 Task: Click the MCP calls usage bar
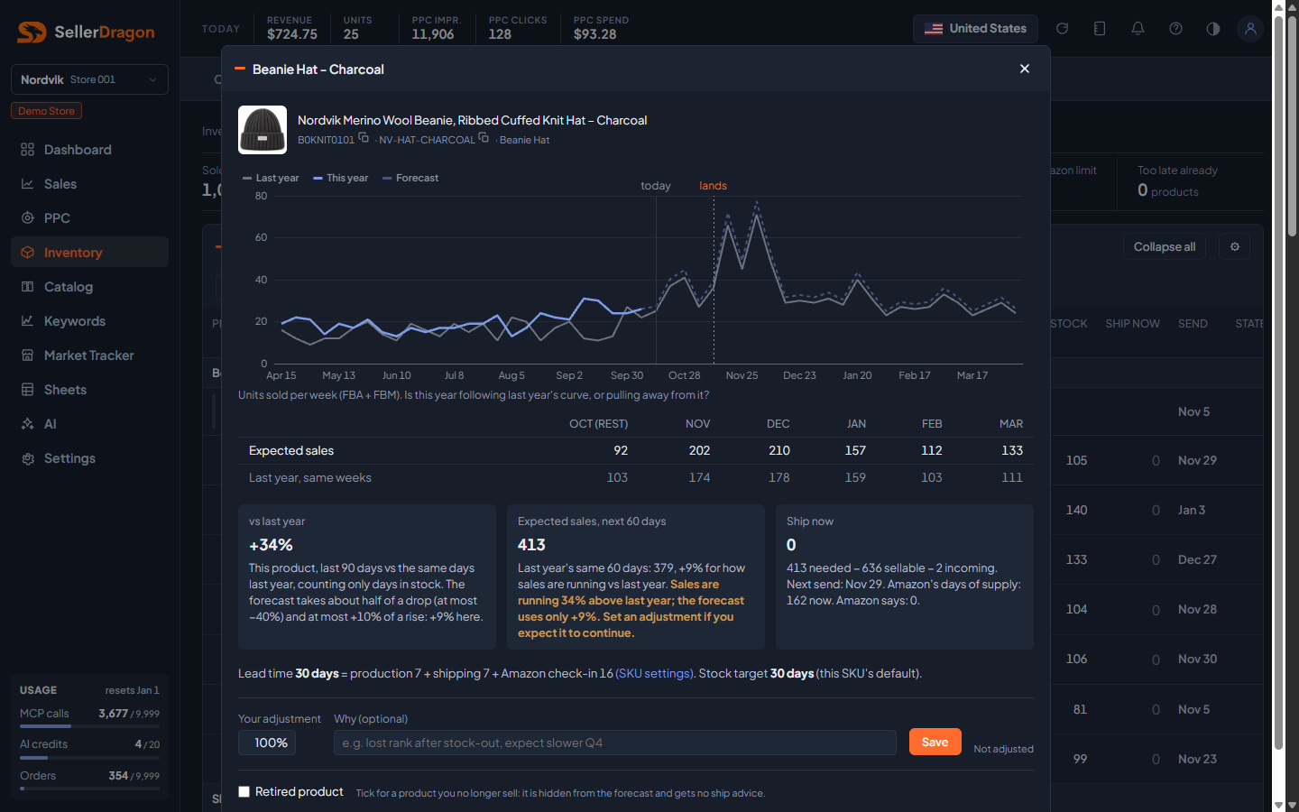tap(89, 726)
